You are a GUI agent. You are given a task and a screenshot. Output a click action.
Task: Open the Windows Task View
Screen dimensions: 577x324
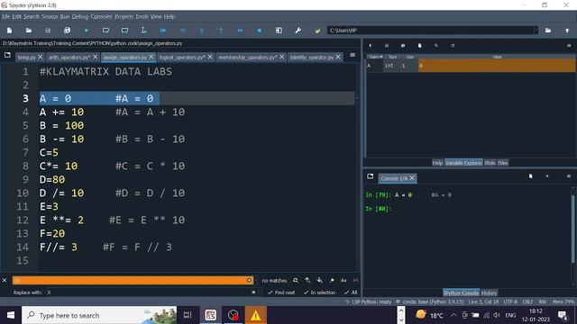click(x=188, y=315)
